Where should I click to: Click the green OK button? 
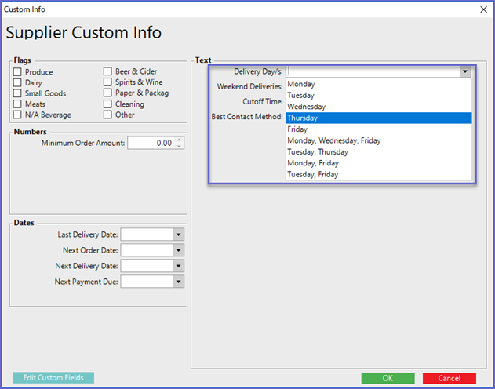388,378
